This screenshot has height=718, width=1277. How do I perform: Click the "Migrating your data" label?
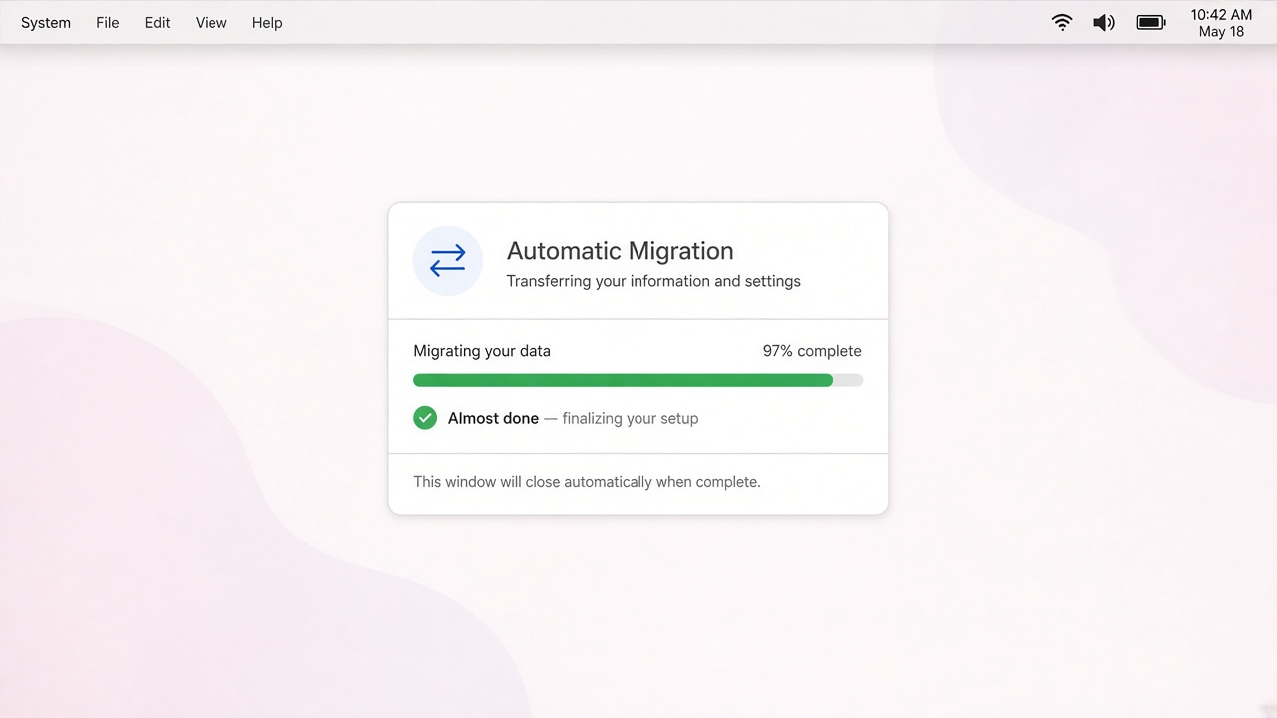[482, 351]
